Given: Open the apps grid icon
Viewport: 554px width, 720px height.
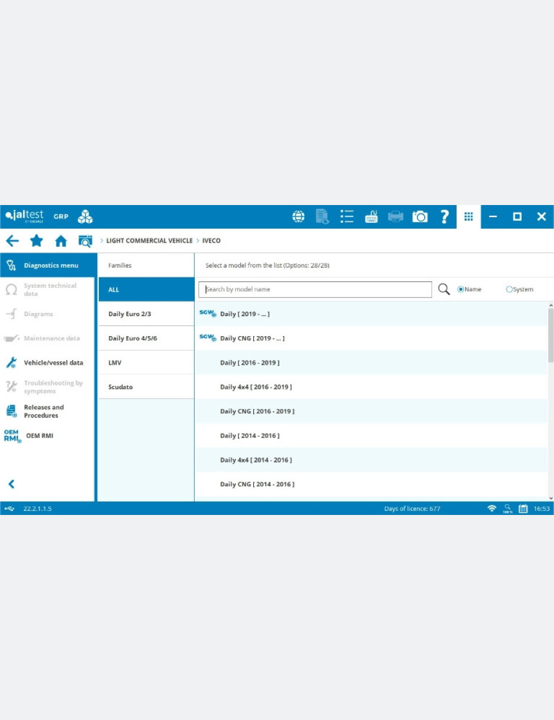Looking at the screenshot, I should [469, 216].
